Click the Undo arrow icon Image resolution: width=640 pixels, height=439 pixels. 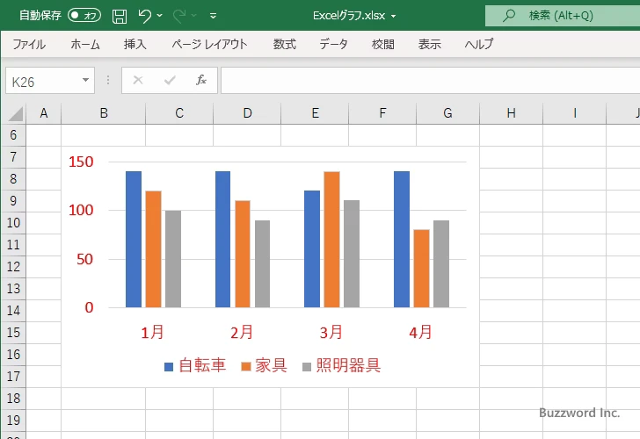tap(144, 16)
